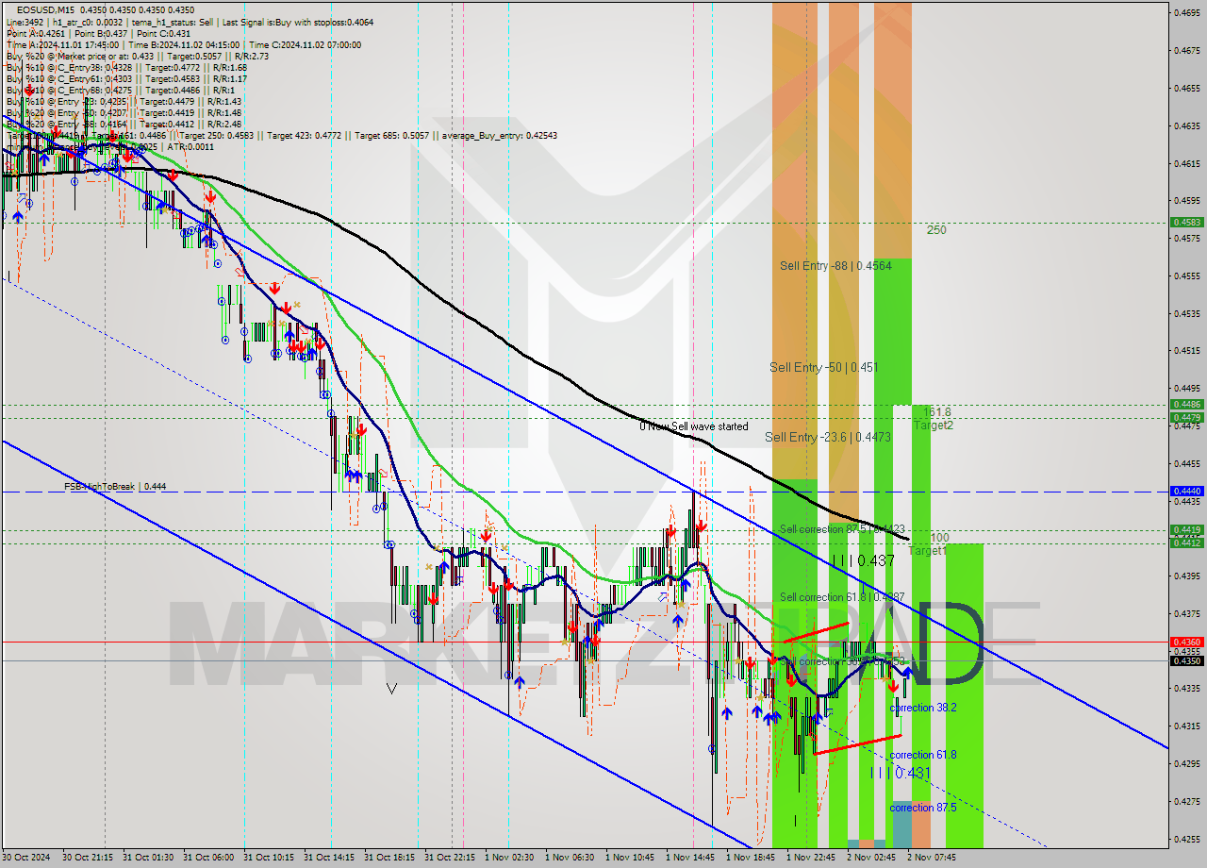Click the green 0.4486 price tag

point(1186,406)
